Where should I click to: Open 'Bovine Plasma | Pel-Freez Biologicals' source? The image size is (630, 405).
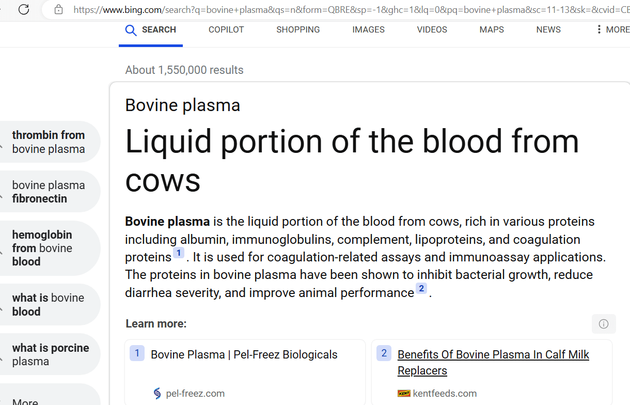point(244,354)
